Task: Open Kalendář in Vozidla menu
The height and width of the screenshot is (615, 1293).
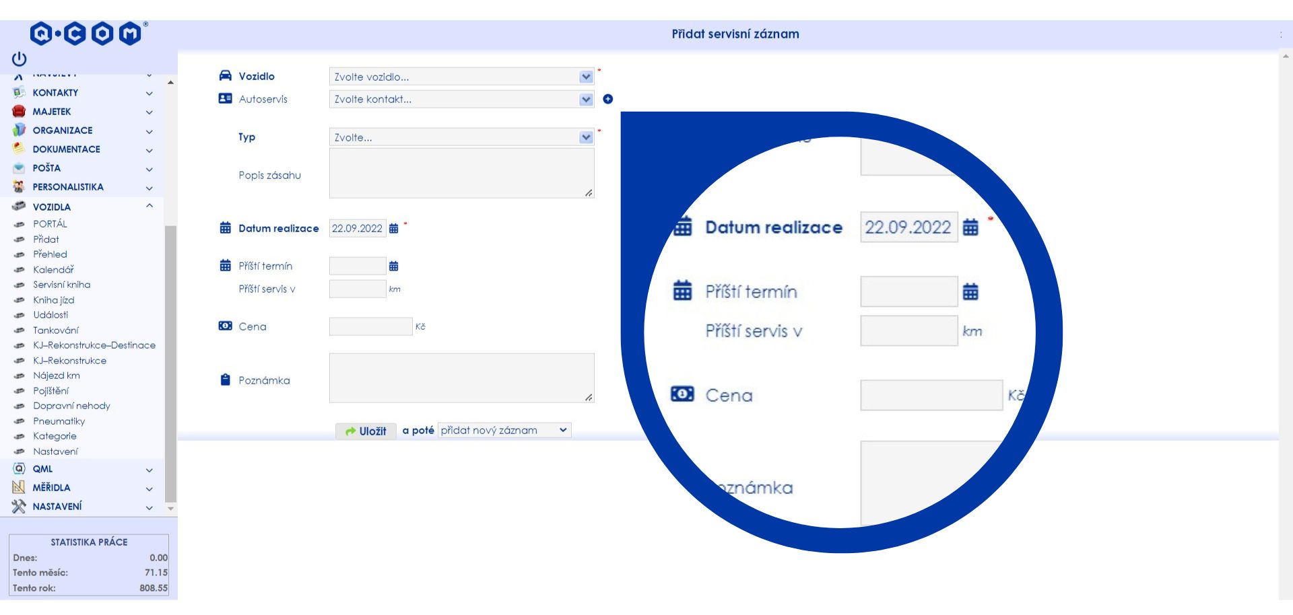Action: [53, 270]
